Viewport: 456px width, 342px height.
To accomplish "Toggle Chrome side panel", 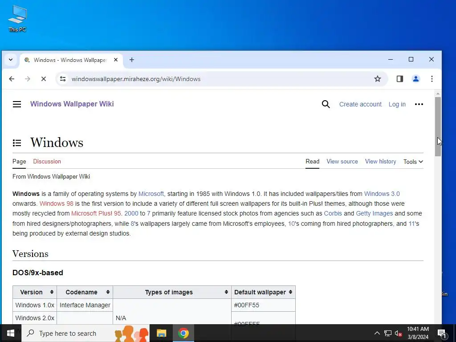I will 400,79.
